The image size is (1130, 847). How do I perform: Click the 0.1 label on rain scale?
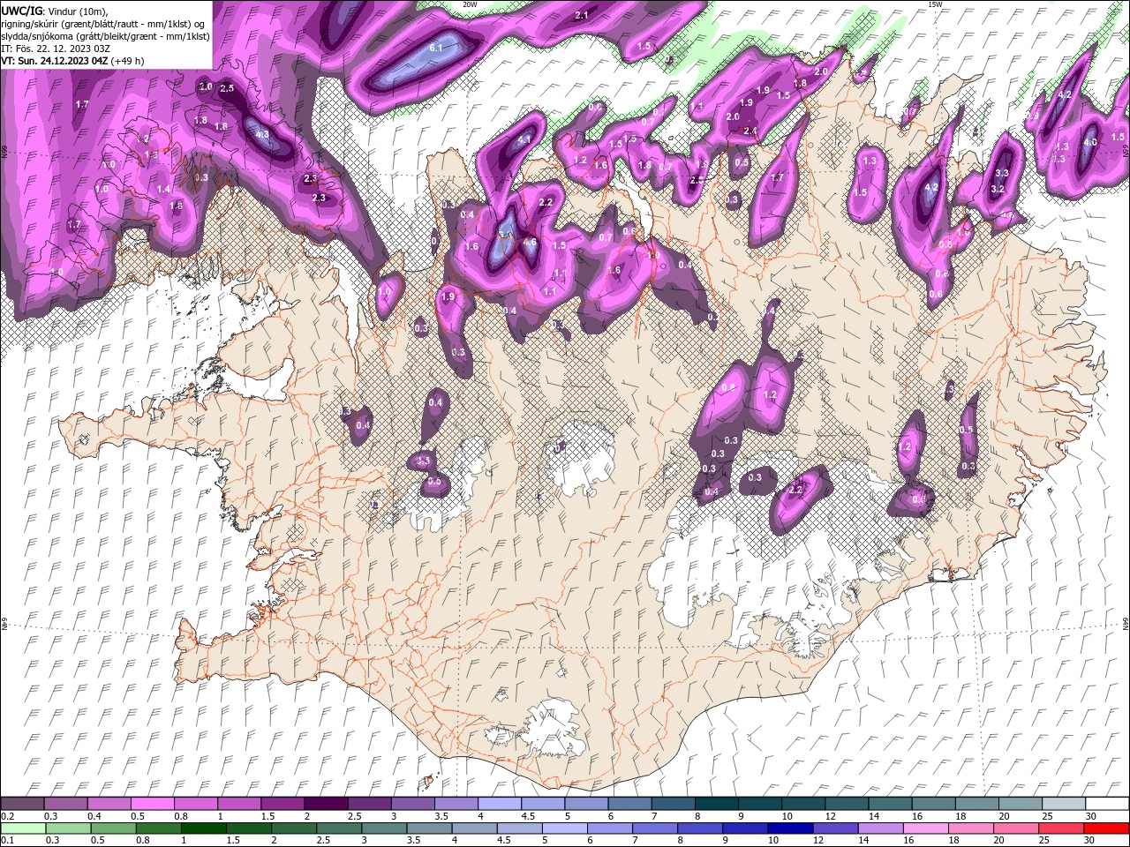pos(8,841)
